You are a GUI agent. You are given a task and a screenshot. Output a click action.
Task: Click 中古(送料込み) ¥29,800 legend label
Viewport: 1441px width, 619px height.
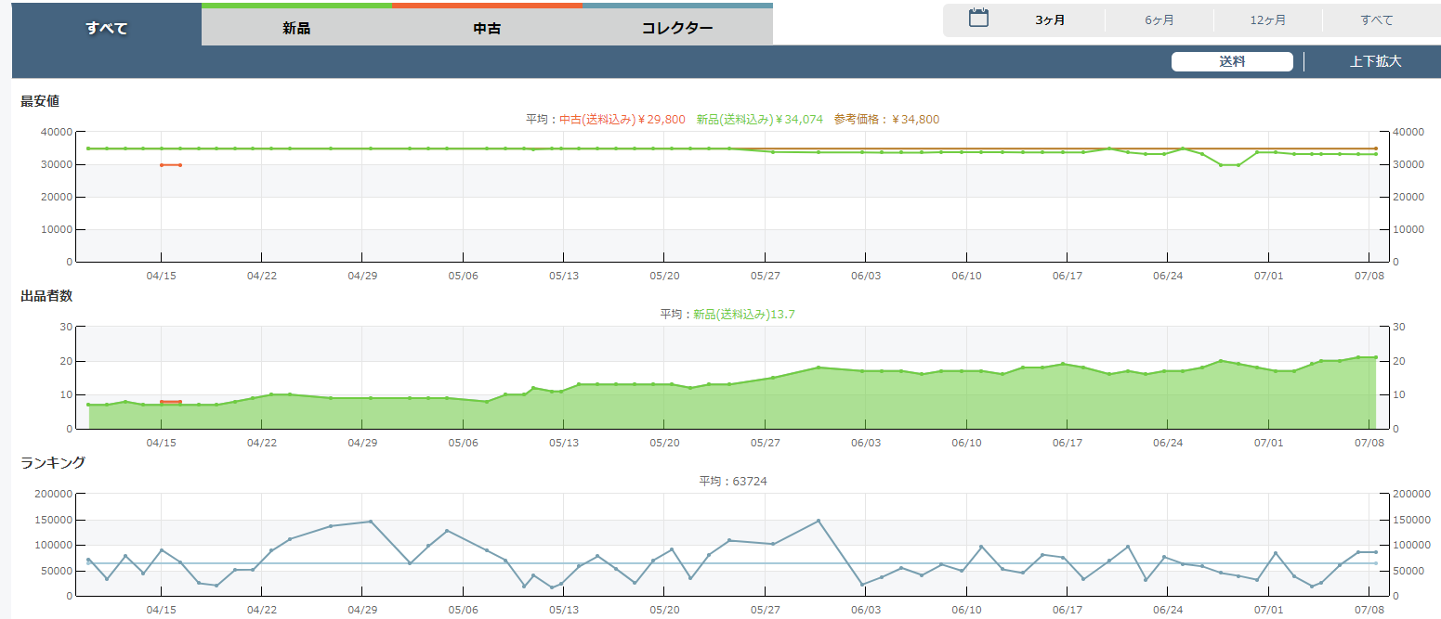(x=622, y=120)
